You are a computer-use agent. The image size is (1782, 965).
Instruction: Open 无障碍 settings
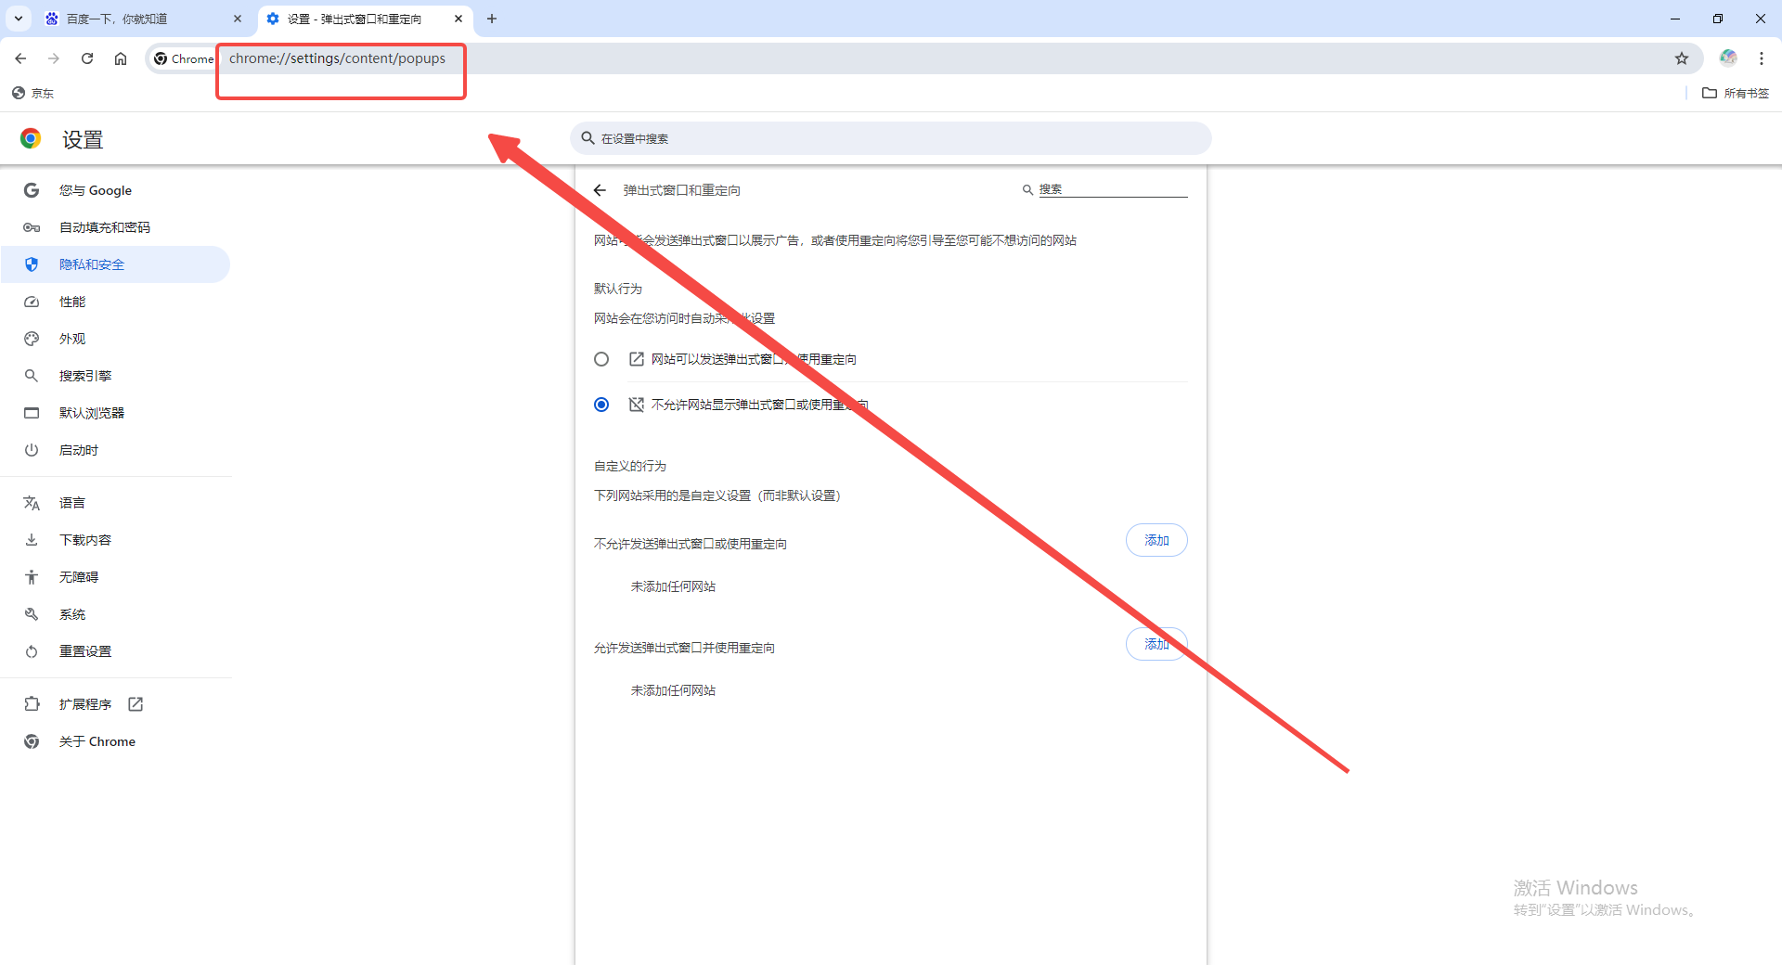pos(115,577)
